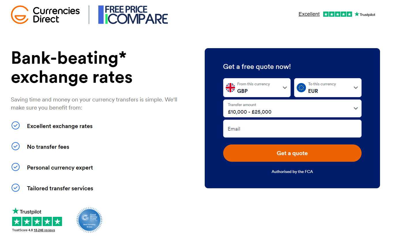The height and width of the screenshot is (237, 393).
Task: Click the Authorised by the FCA text
Action: [292, 171]
